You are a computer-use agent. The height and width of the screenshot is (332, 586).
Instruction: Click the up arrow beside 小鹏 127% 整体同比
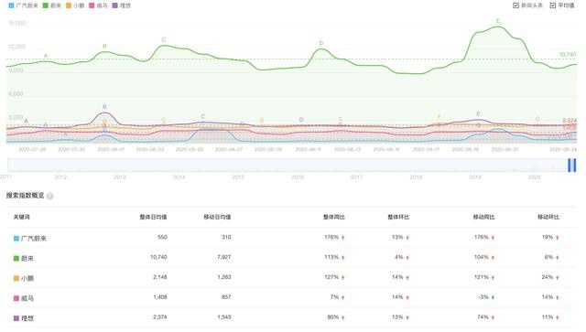coord(342,277)
